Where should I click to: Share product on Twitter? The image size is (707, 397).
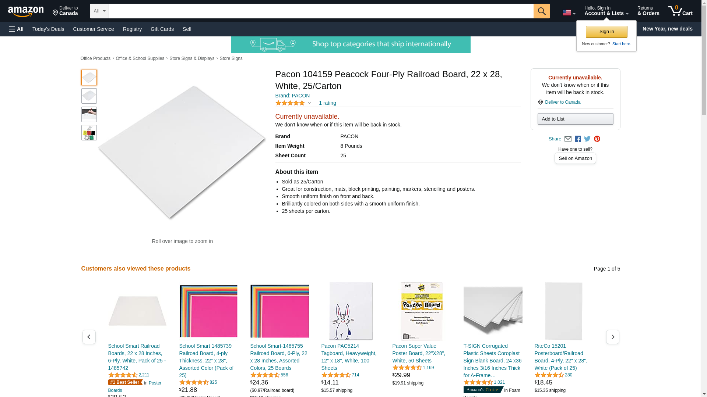click(x=587, y=139)
